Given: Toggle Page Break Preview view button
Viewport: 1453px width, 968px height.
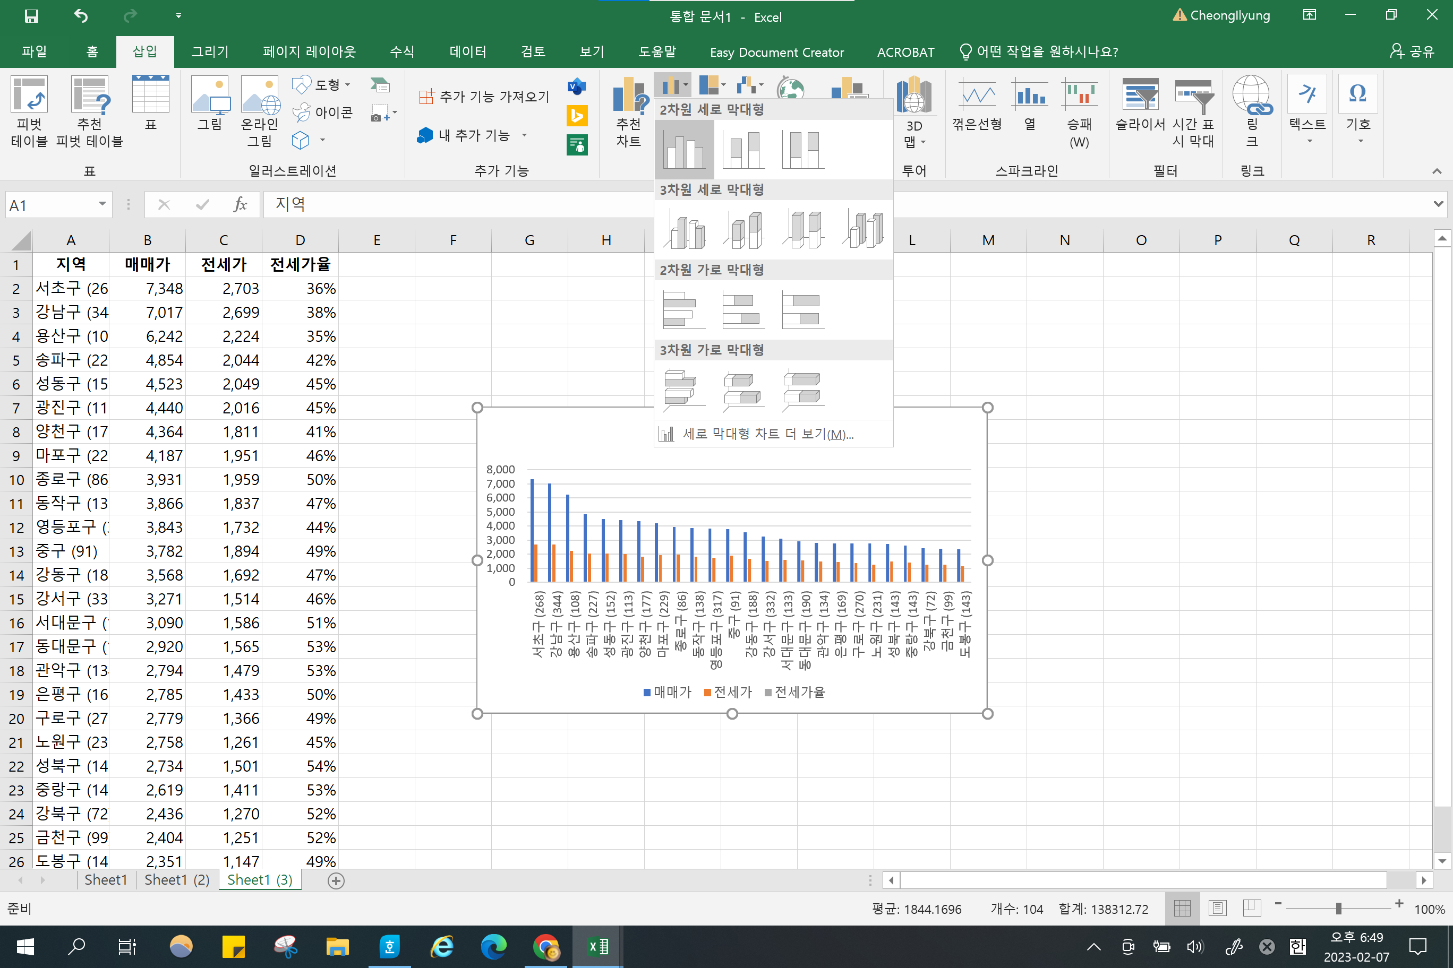Looking at the screenshot, I should pos(1252,908).
